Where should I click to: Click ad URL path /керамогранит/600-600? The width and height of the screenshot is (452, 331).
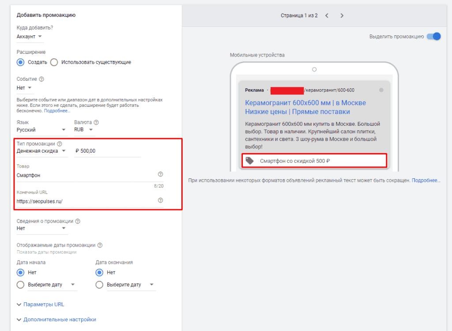click(x=329, y=90)
